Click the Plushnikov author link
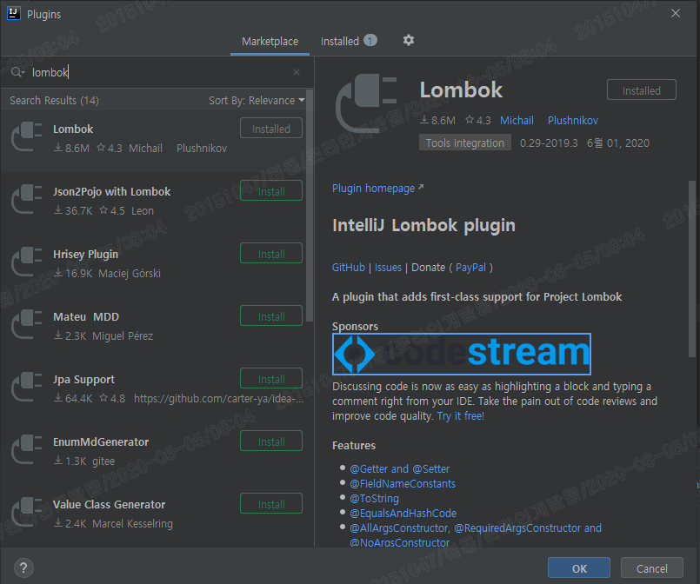 point(573,121)
